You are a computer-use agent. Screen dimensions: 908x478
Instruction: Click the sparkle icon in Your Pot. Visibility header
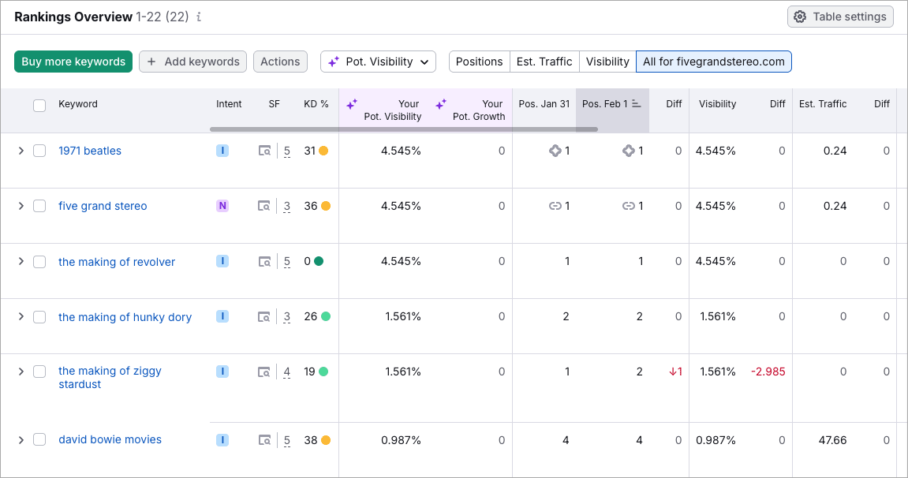point(352,105)
